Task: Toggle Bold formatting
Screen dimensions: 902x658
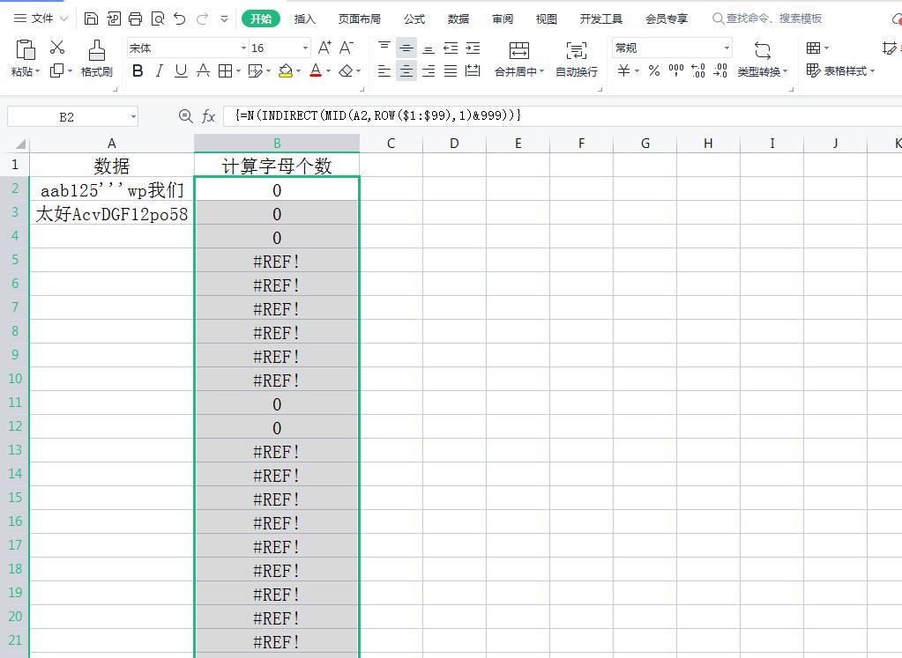Action: pos(138,70)
